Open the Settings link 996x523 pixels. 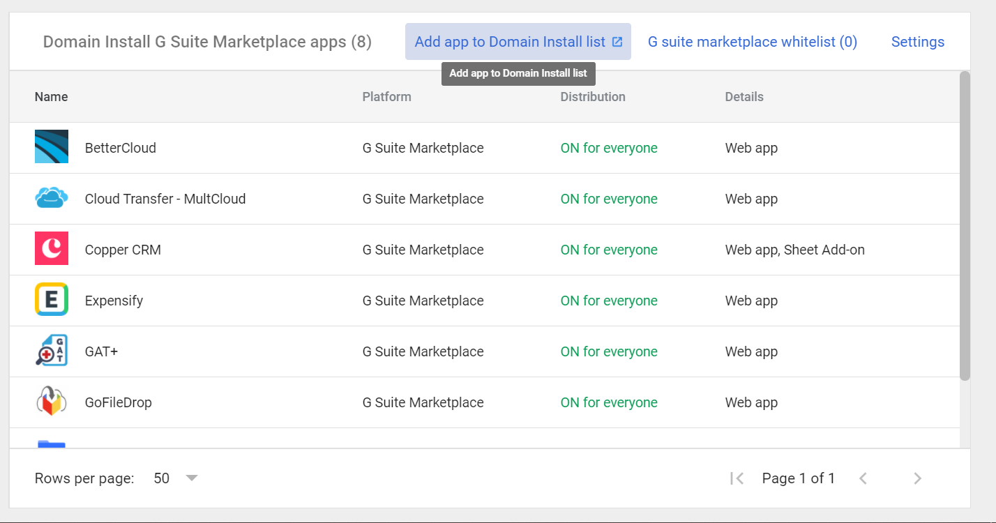click(917, 42)
